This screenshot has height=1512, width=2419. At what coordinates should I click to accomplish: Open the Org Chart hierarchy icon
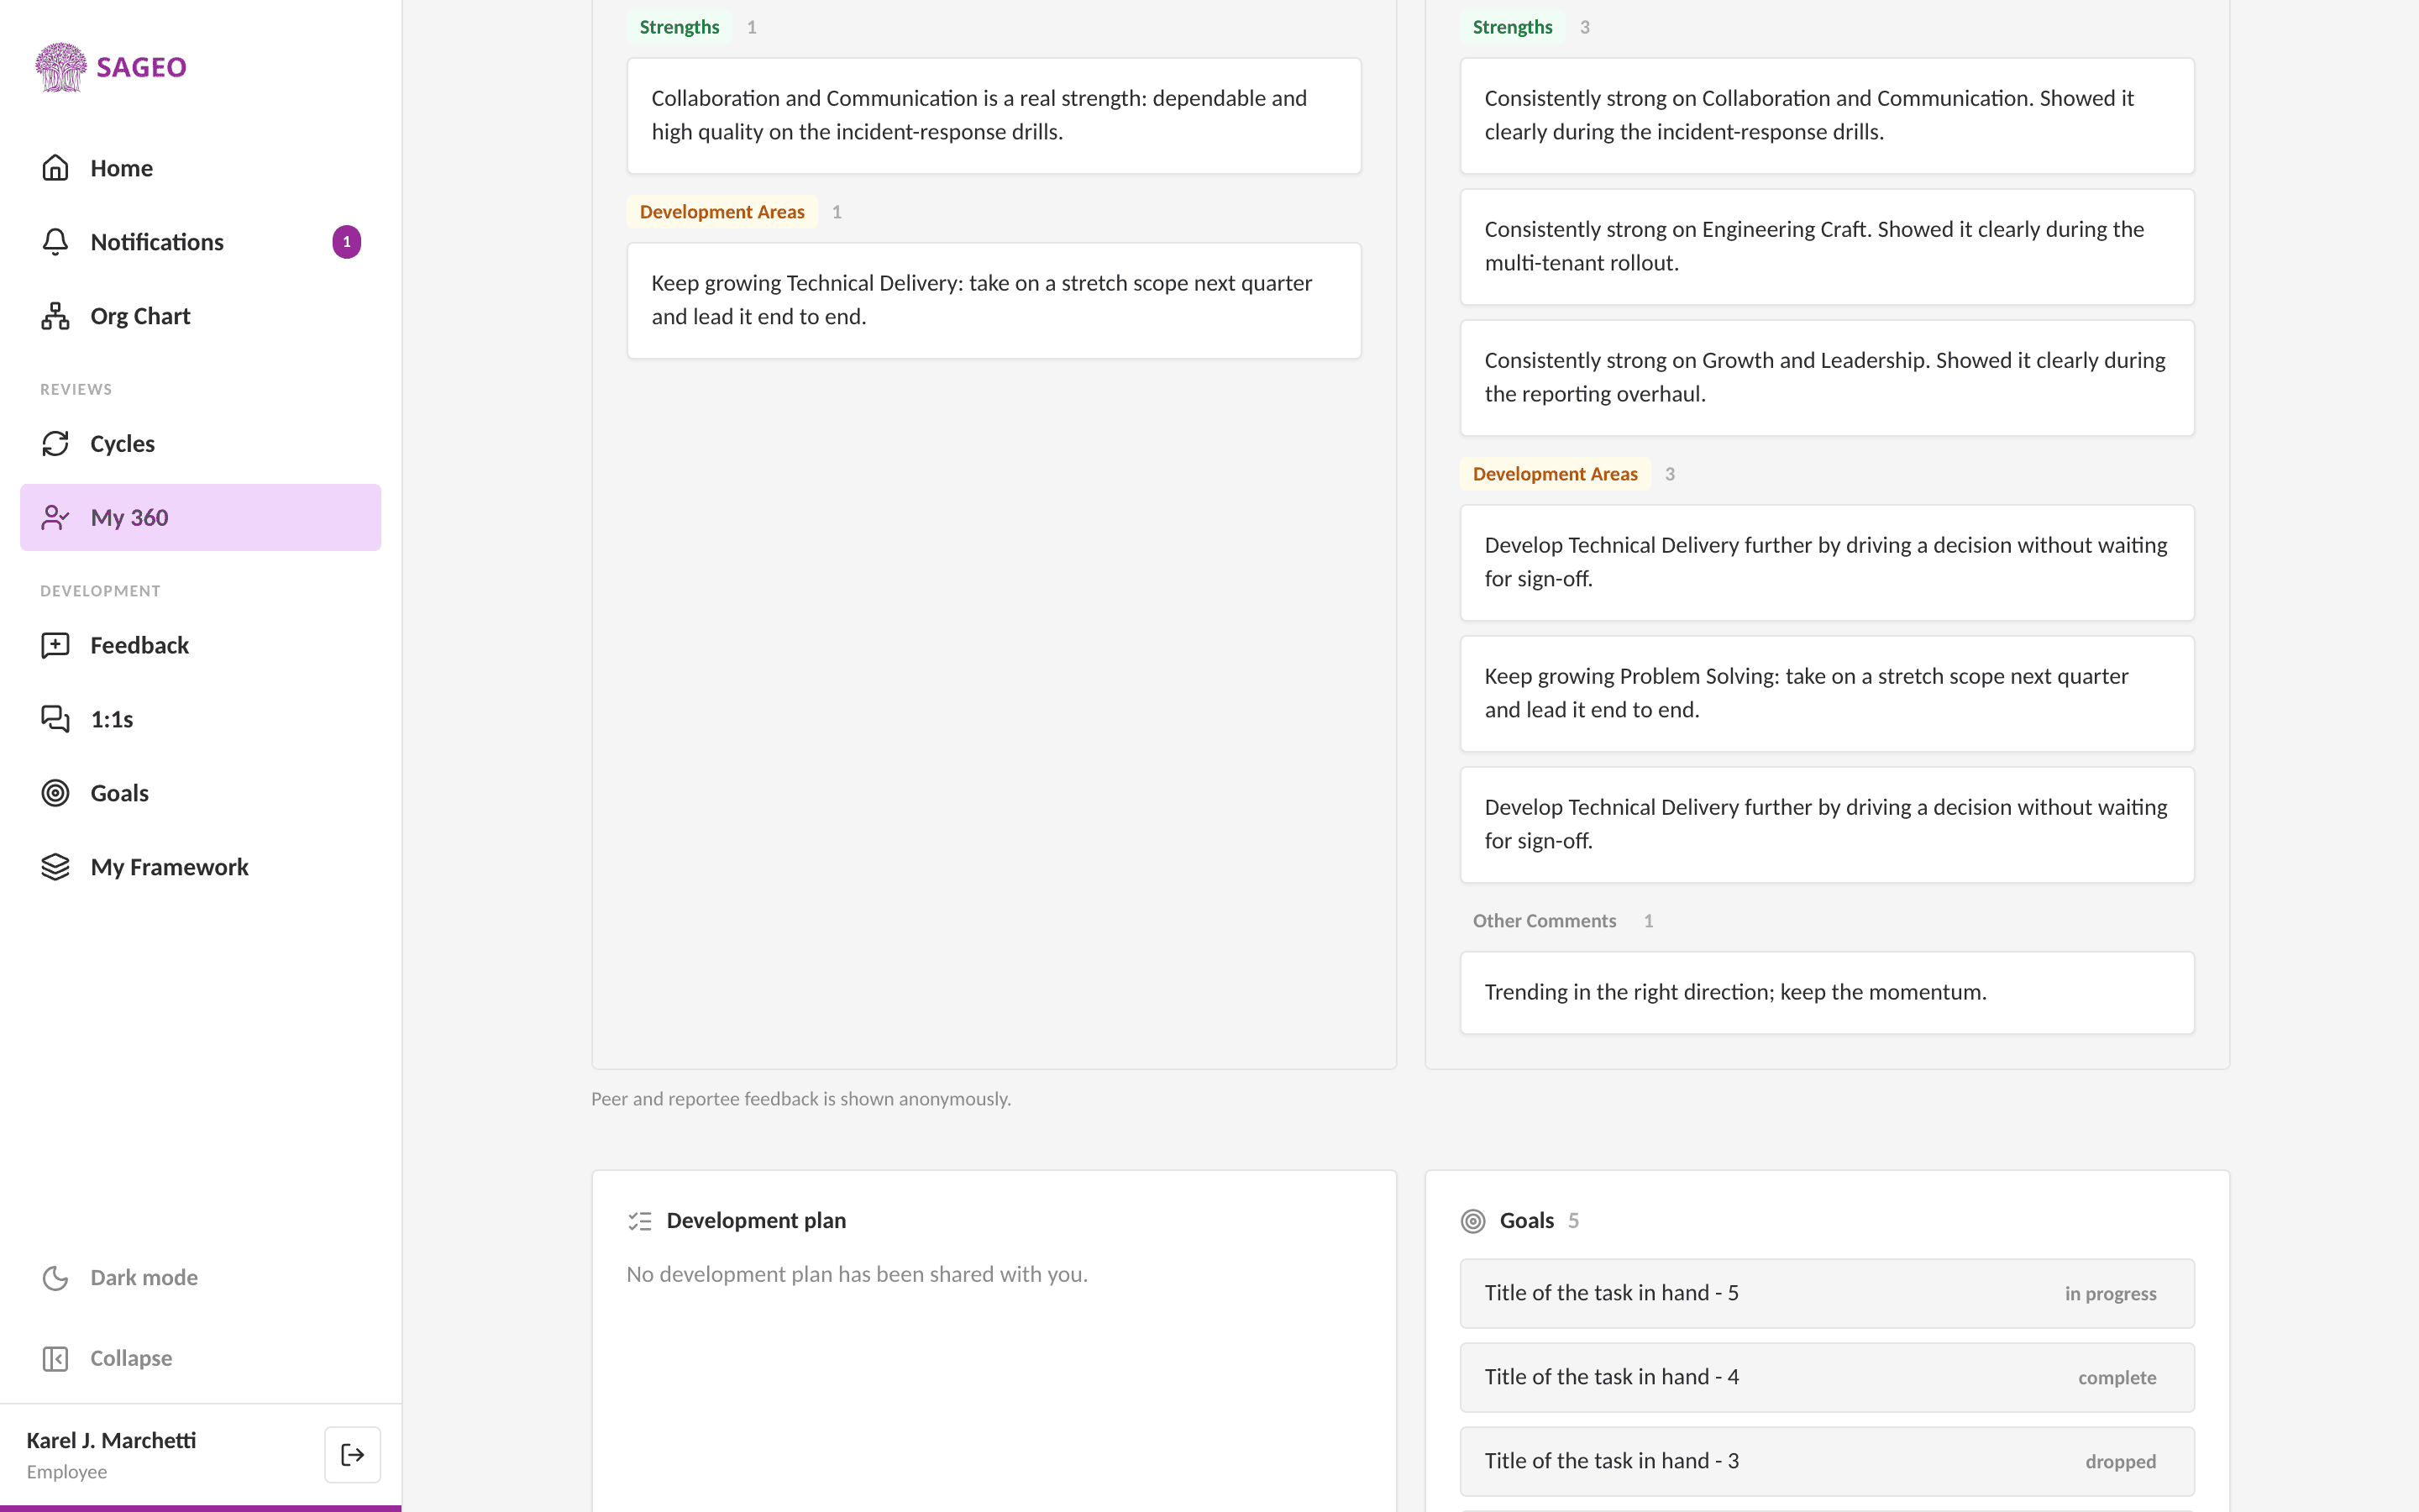tap(55, 316)
